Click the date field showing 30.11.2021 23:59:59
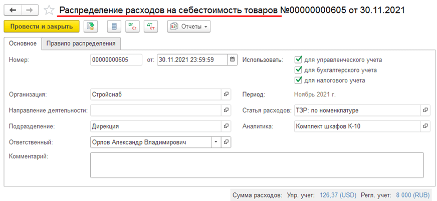Image resolution: width=437 pixels, height=201 pixels. pyautogui.click(x=192, y=59)
